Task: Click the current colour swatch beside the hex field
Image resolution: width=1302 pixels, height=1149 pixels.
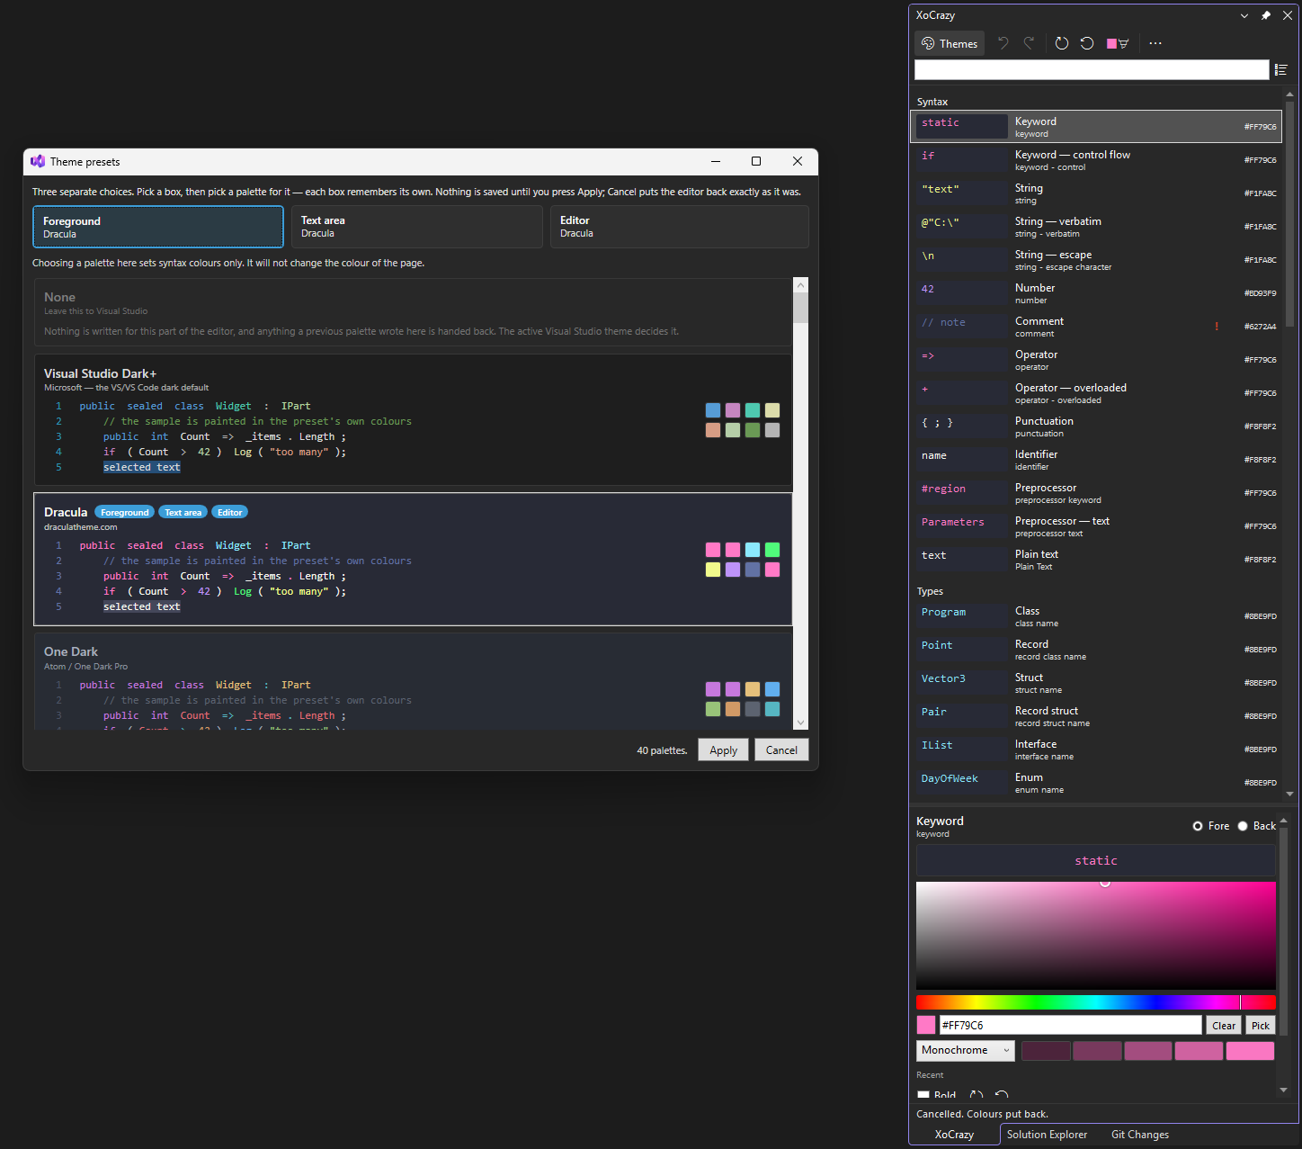Action: (926, 1025)
